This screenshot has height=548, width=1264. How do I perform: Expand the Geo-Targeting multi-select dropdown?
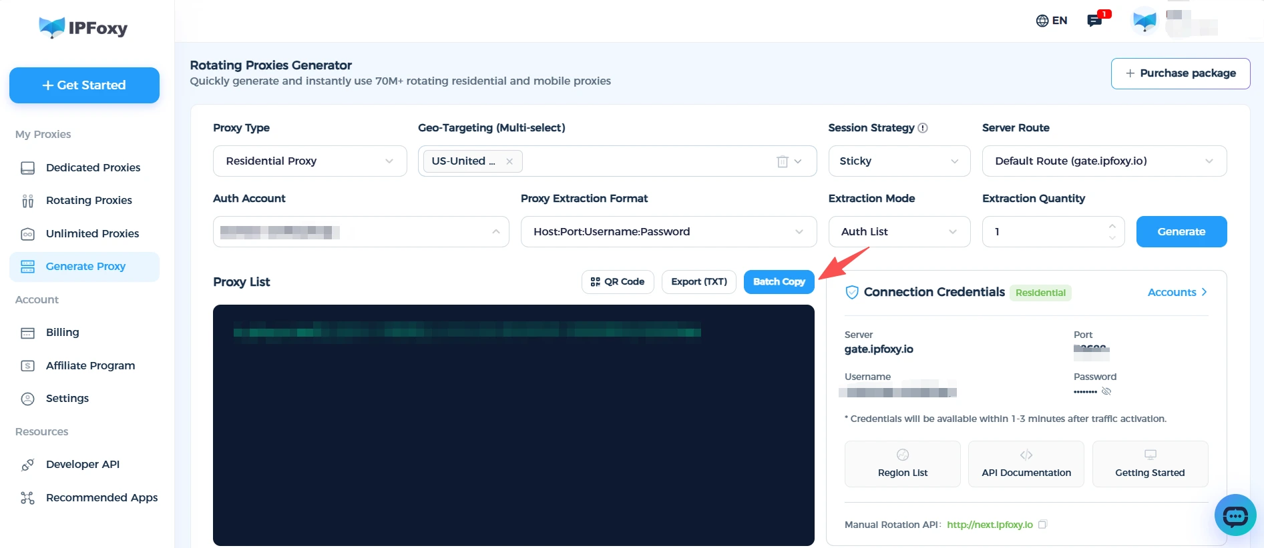tap(798, 161)
